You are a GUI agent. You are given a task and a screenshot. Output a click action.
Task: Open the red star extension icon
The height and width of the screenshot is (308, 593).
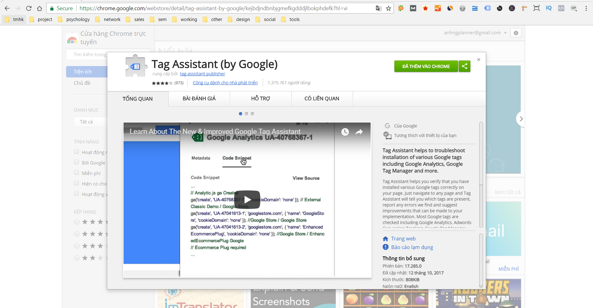(426, 8)
